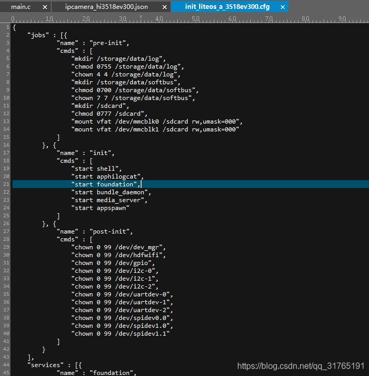Click "mkdir /storage/data/log" line
The width and height of the screenshot is (369, 376).
point(119,59)
